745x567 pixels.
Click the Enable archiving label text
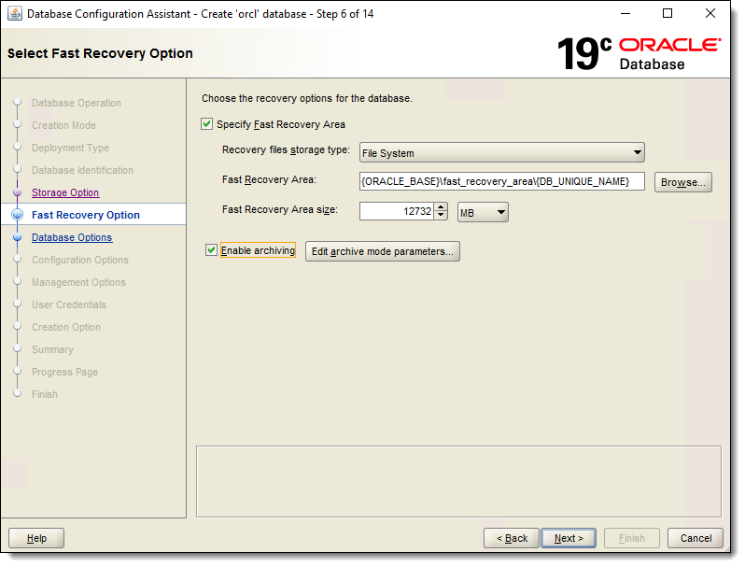point(258,250)
